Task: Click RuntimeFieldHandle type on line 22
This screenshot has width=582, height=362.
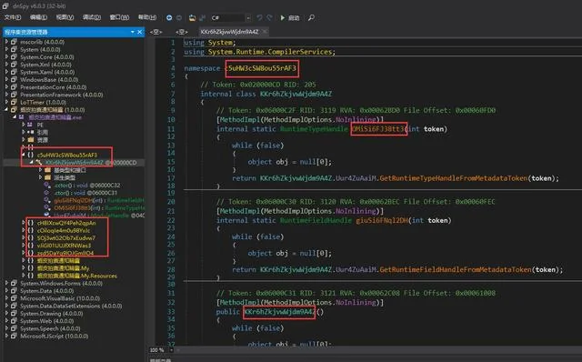Action: coord(316,220)
